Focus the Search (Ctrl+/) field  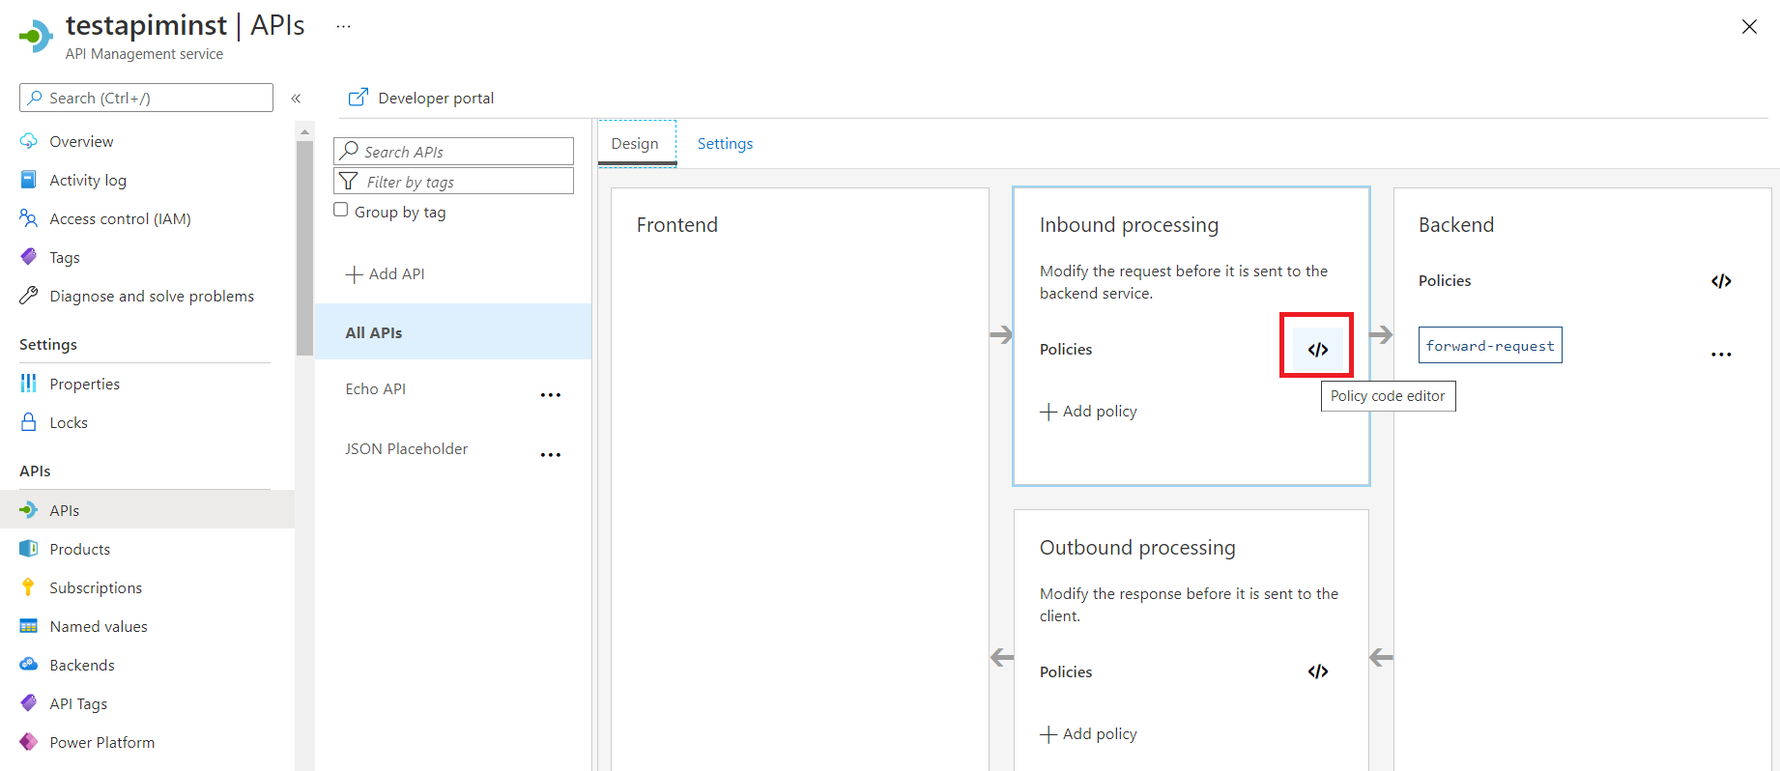pos(146,98)
